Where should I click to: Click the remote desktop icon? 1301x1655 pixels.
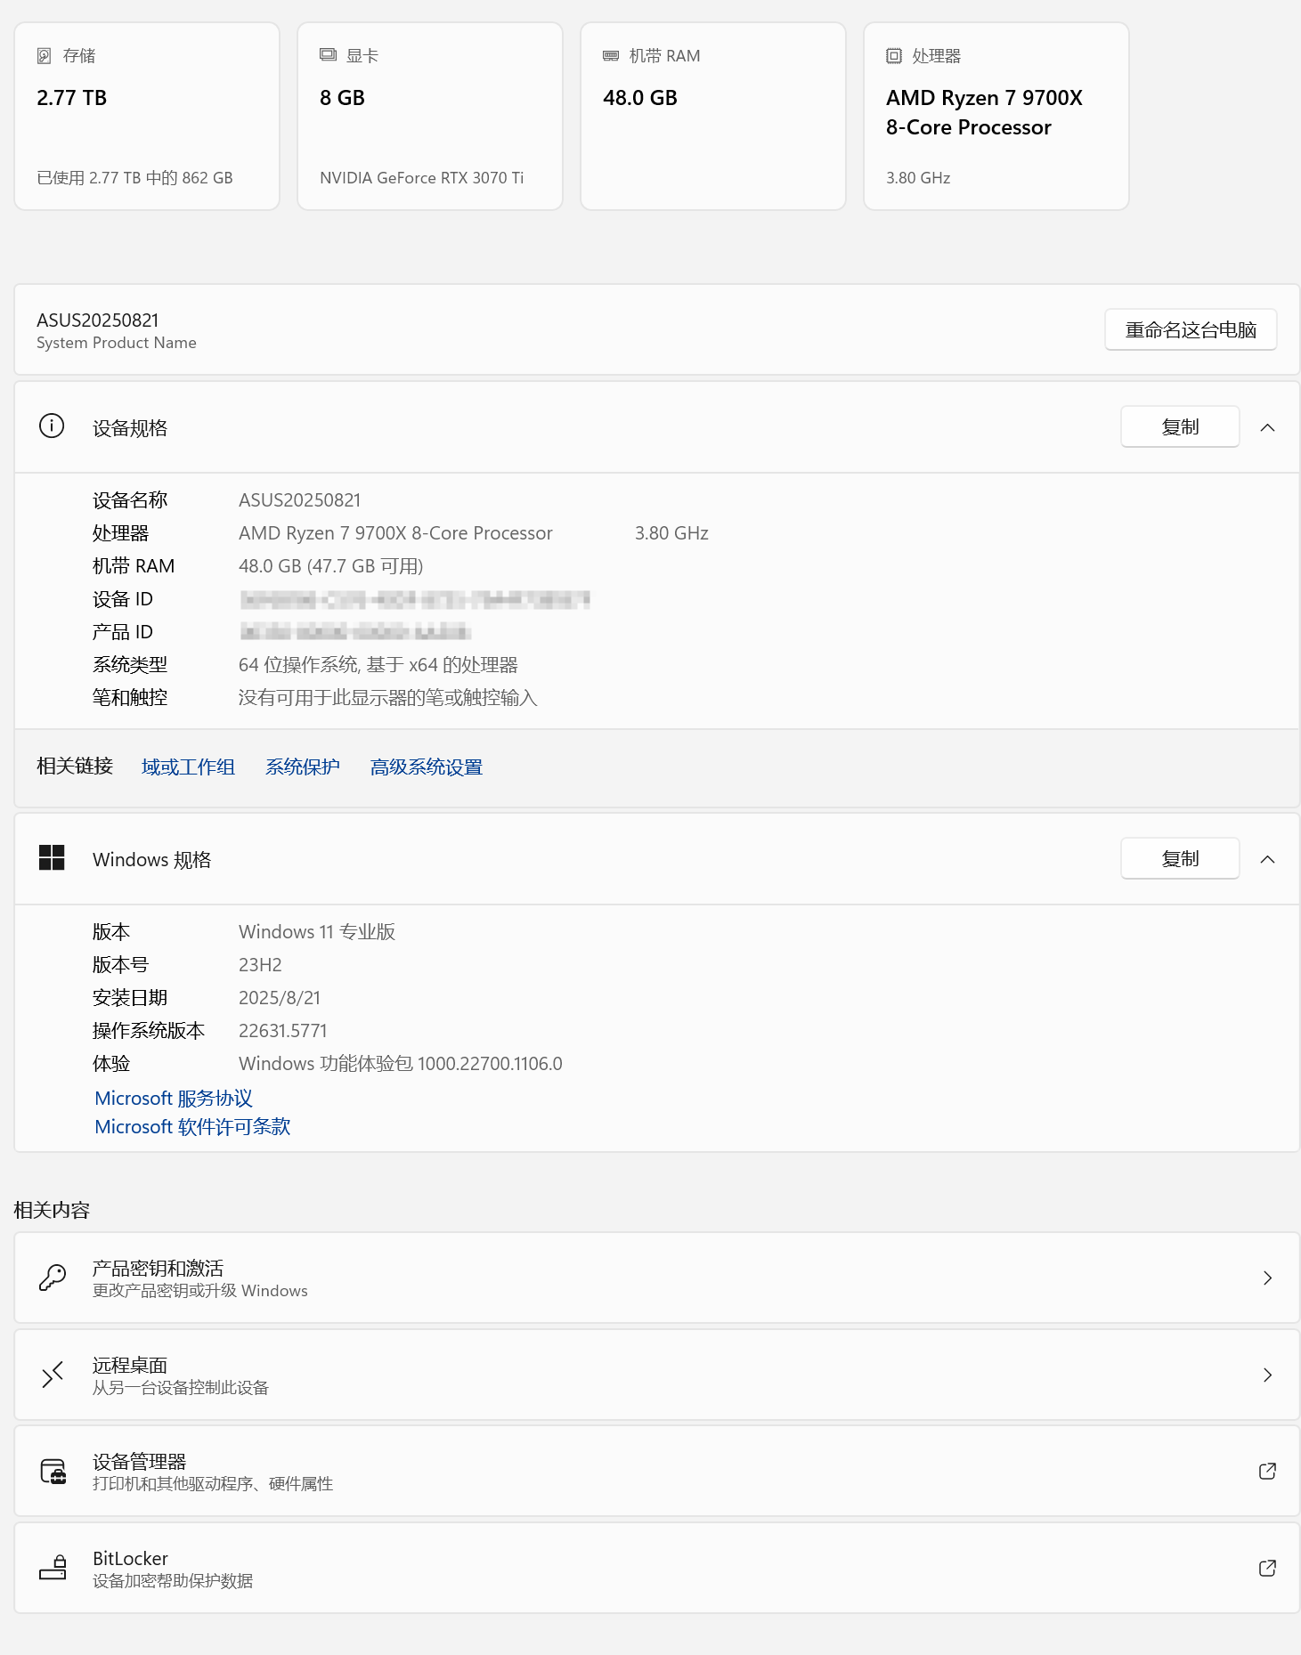coord(53,1375)
